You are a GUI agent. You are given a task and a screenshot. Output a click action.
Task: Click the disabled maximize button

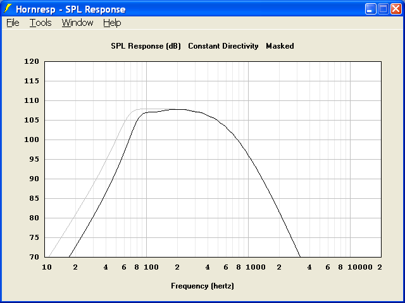pos(383,9)
